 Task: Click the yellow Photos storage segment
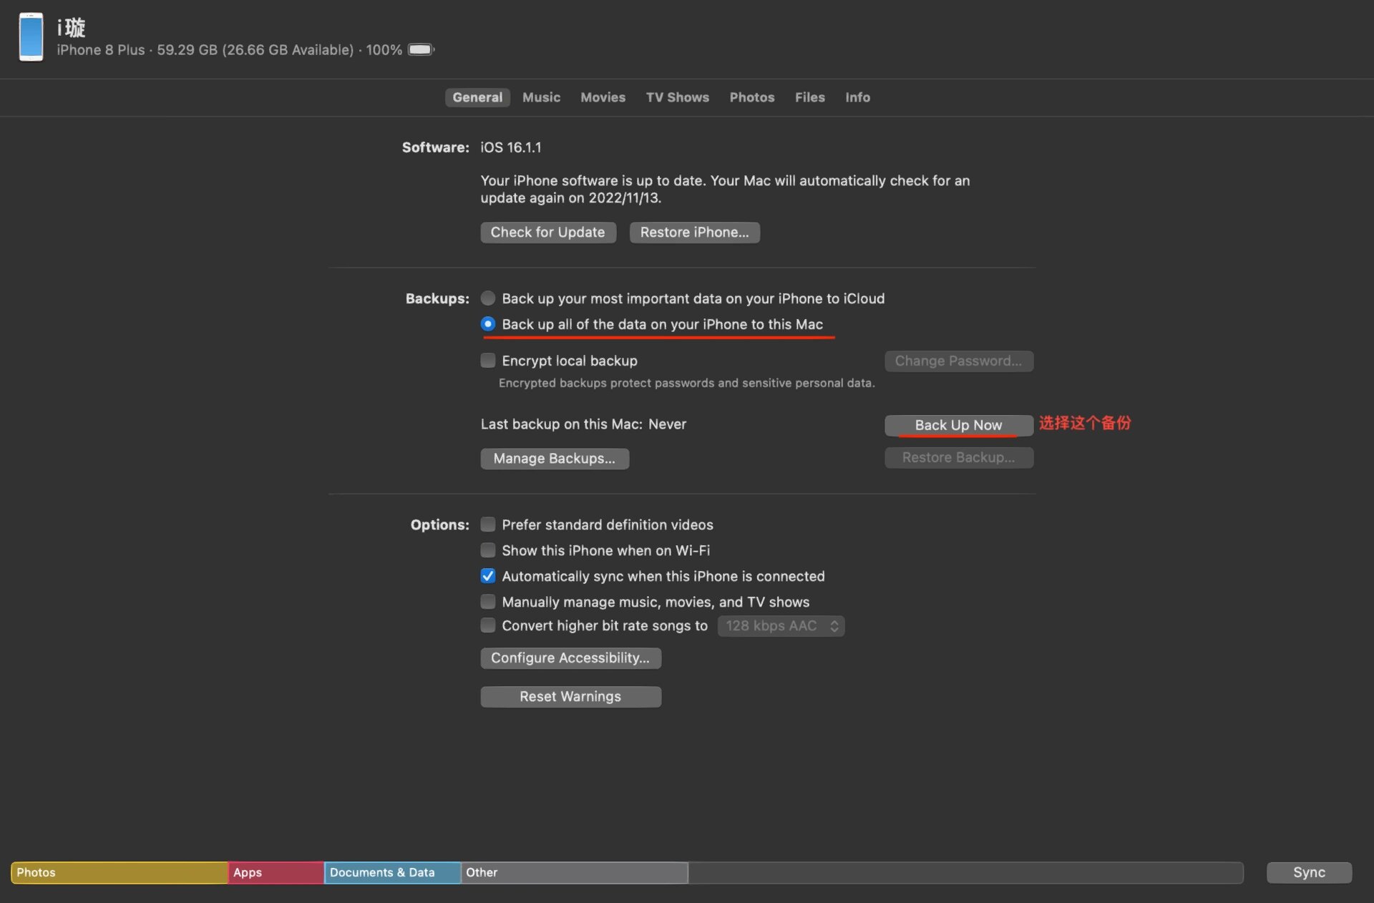[120, 873]
